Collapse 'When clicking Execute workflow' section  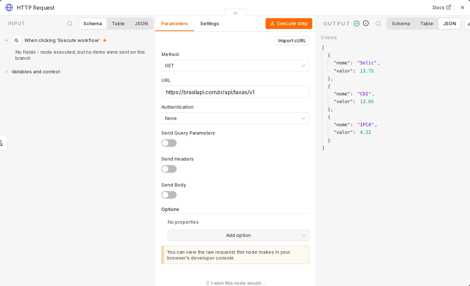point(6,40)
